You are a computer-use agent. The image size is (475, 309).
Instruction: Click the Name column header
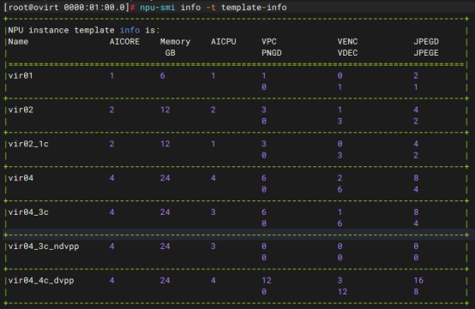pyautogui.click(x=18, y=41)
